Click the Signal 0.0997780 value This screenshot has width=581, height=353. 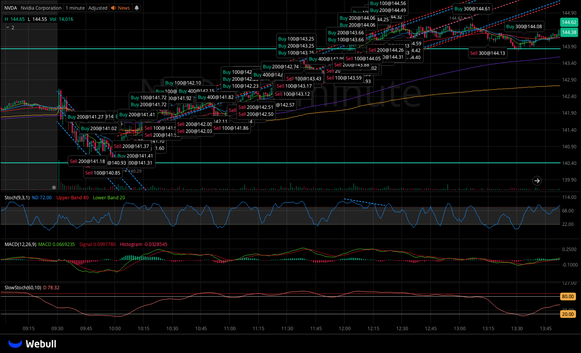point(98,244)
